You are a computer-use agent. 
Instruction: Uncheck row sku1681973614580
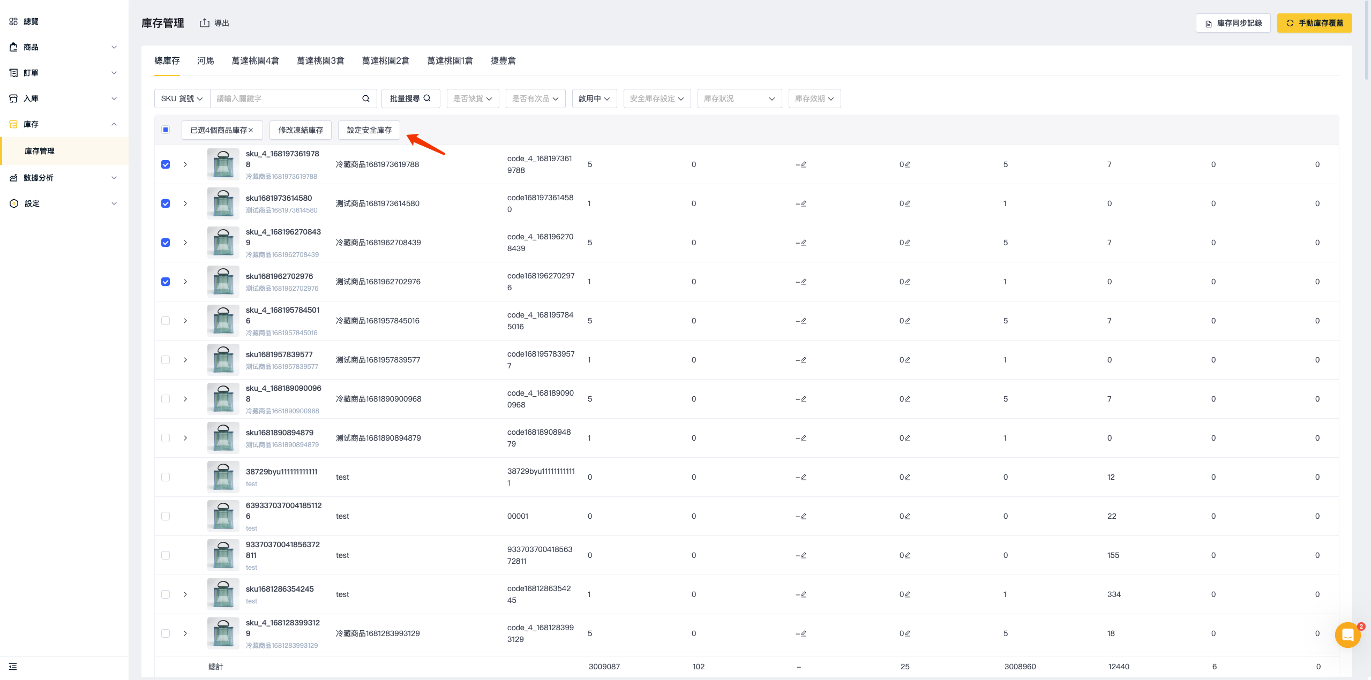(x=166, y=203)
